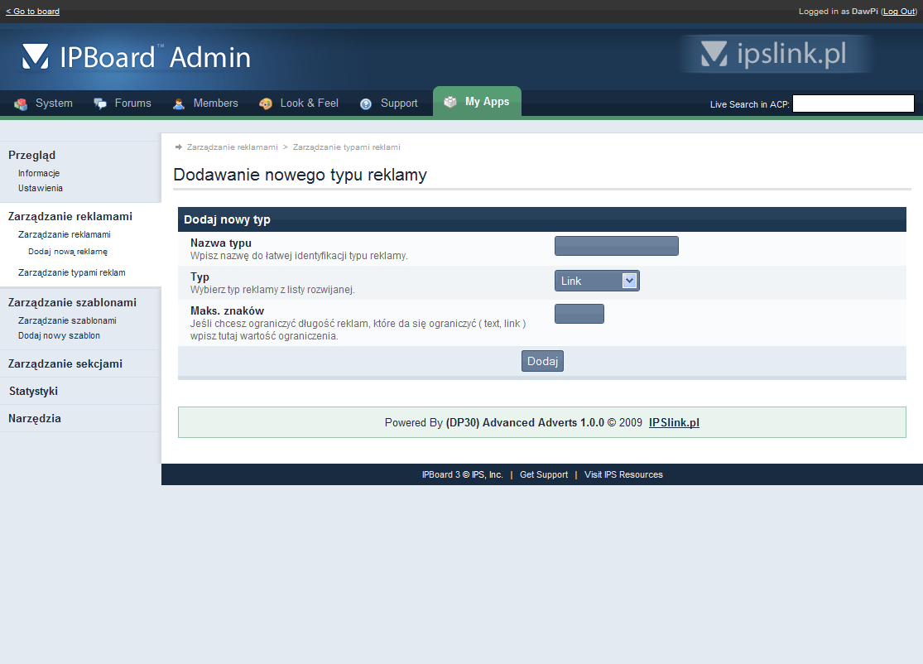
Task: Open the Typ dropdown showing Link
Action: pos(596,281)
